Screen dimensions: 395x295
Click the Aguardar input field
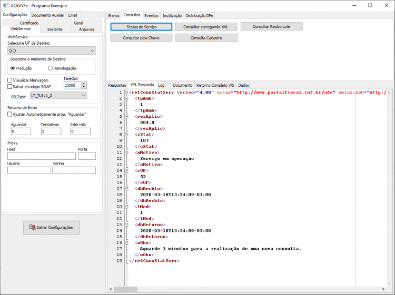[x=21, y=131]
